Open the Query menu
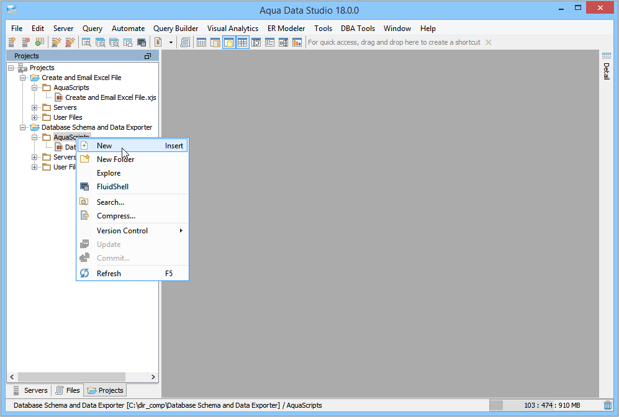Screen dimensions: 619x417 pyautogui.click(x=93, y=29)
